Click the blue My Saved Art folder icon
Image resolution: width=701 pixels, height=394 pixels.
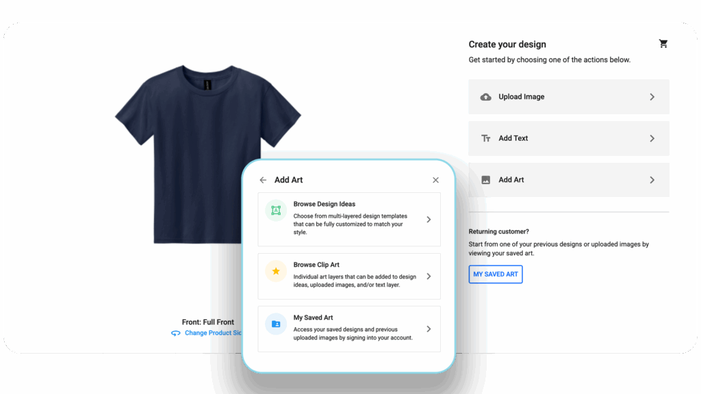(x=276, y=324)
